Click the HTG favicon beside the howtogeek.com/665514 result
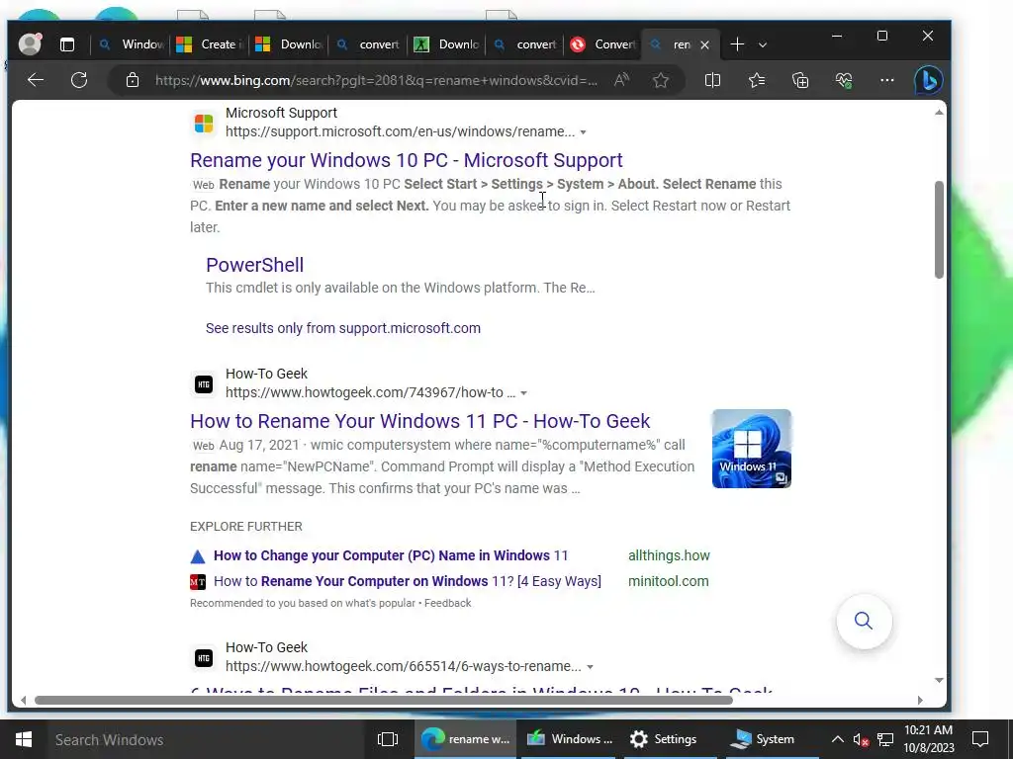1013x759 pixels. (x=204, y=658)
